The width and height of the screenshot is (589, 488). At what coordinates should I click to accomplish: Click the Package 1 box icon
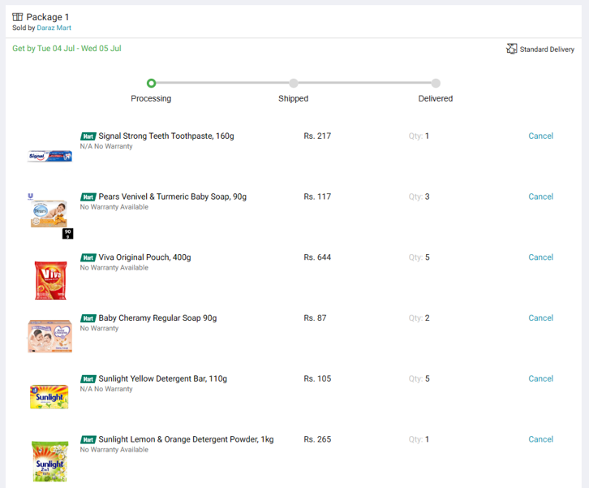click(17, 17)
